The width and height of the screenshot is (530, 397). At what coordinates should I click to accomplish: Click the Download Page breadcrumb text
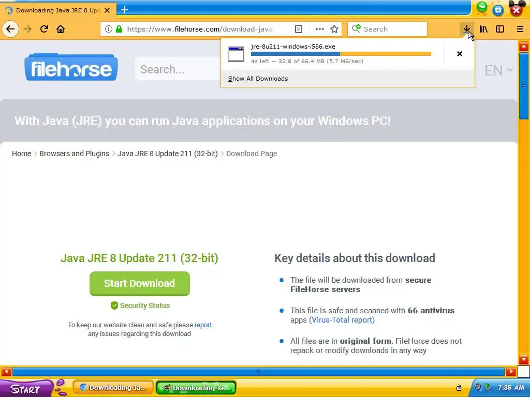[x=252, y=154]
